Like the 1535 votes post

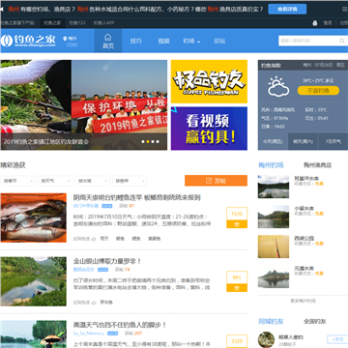click(x=237, y=224)
